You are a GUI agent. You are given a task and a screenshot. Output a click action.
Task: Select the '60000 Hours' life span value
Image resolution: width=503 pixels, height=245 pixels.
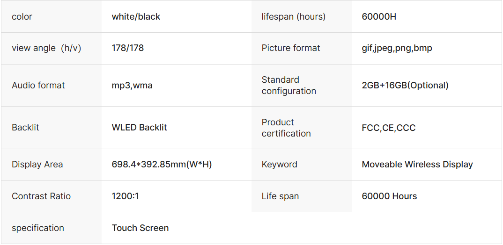(x=389, y=196)
